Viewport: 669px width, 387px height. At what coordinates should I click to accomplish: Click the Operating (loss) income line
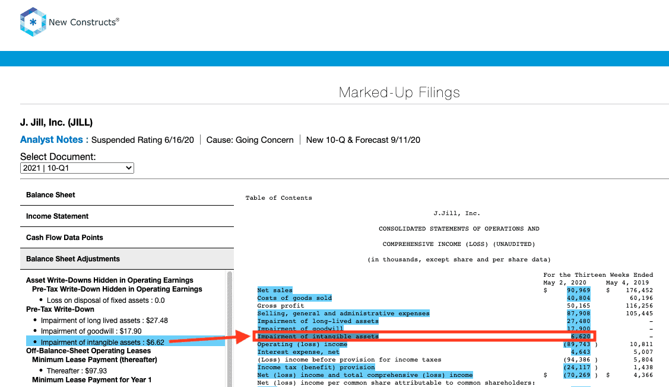tap(302, 344)
